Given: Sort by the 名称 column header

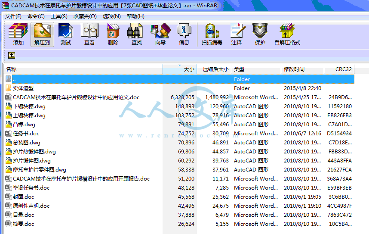Looking at the screenshot, I should pos(83,69).
